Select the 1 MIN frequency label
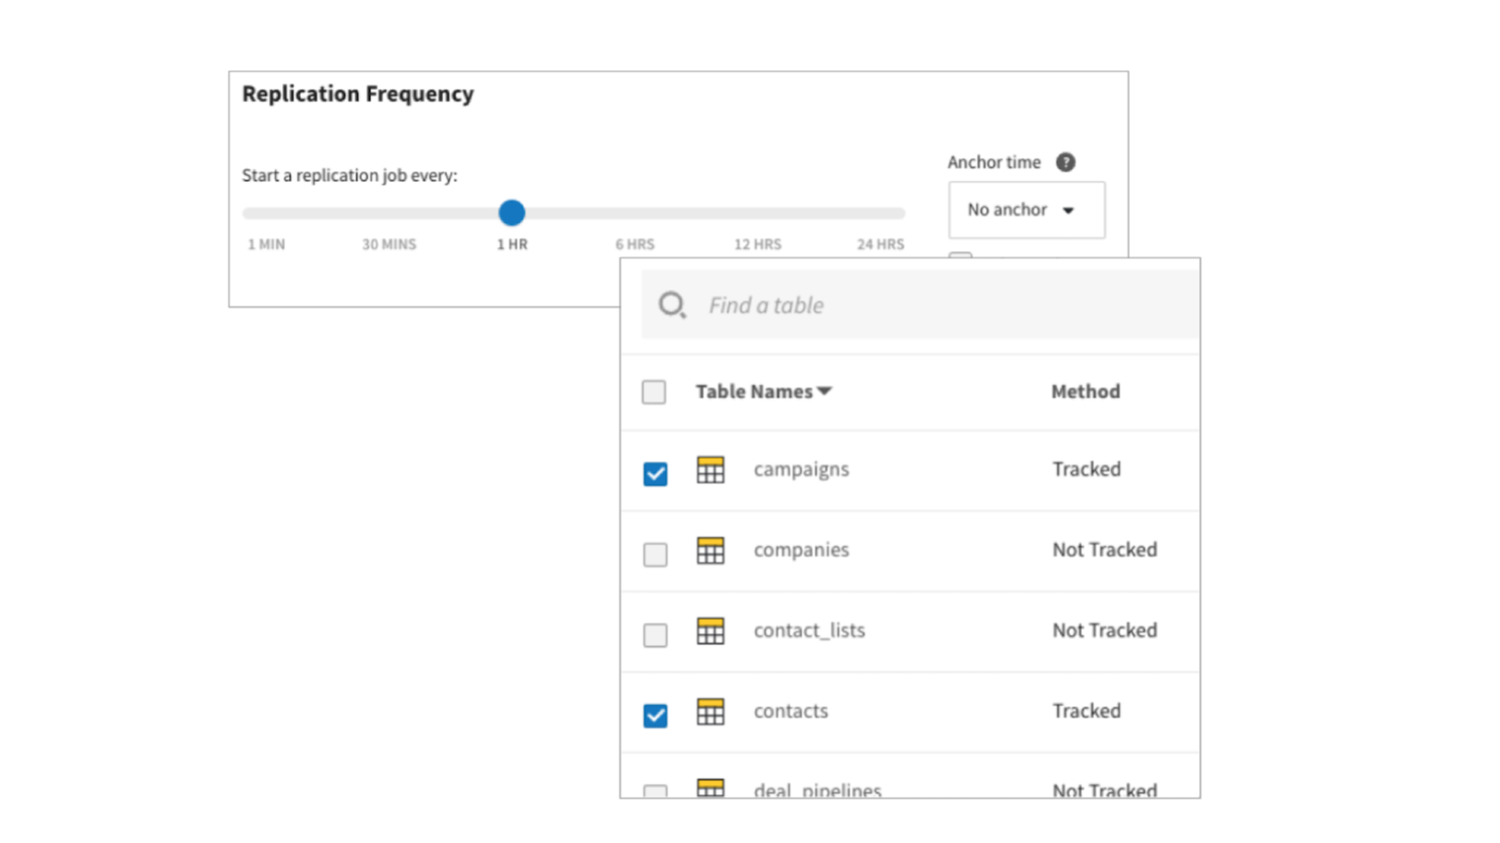 [x=265, y=244]
